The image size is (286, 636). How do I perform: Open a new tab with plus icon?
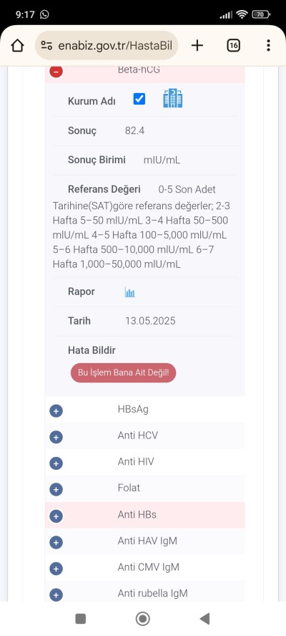tap(197, 45)
